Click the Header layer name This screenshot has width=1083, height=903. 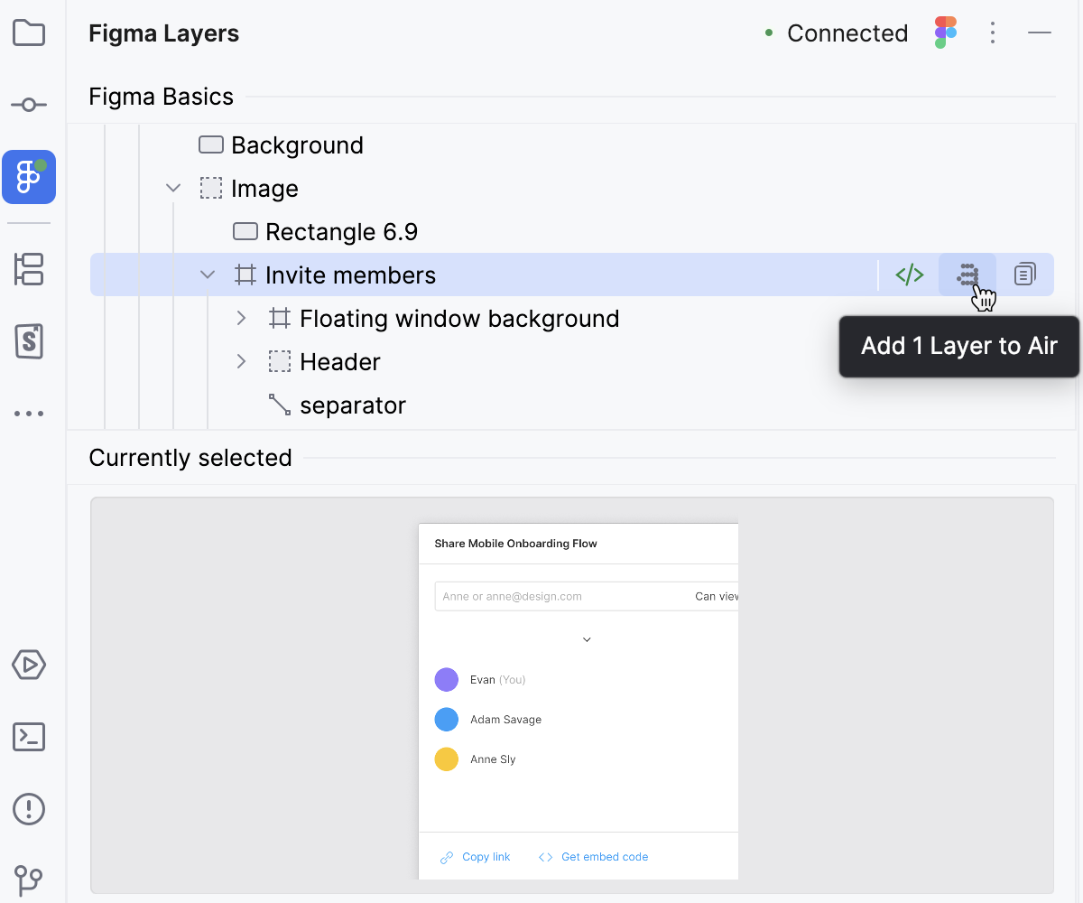pos(340,362)
